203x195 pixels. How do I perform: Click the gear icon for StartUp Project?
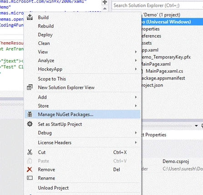click(30, 124)
